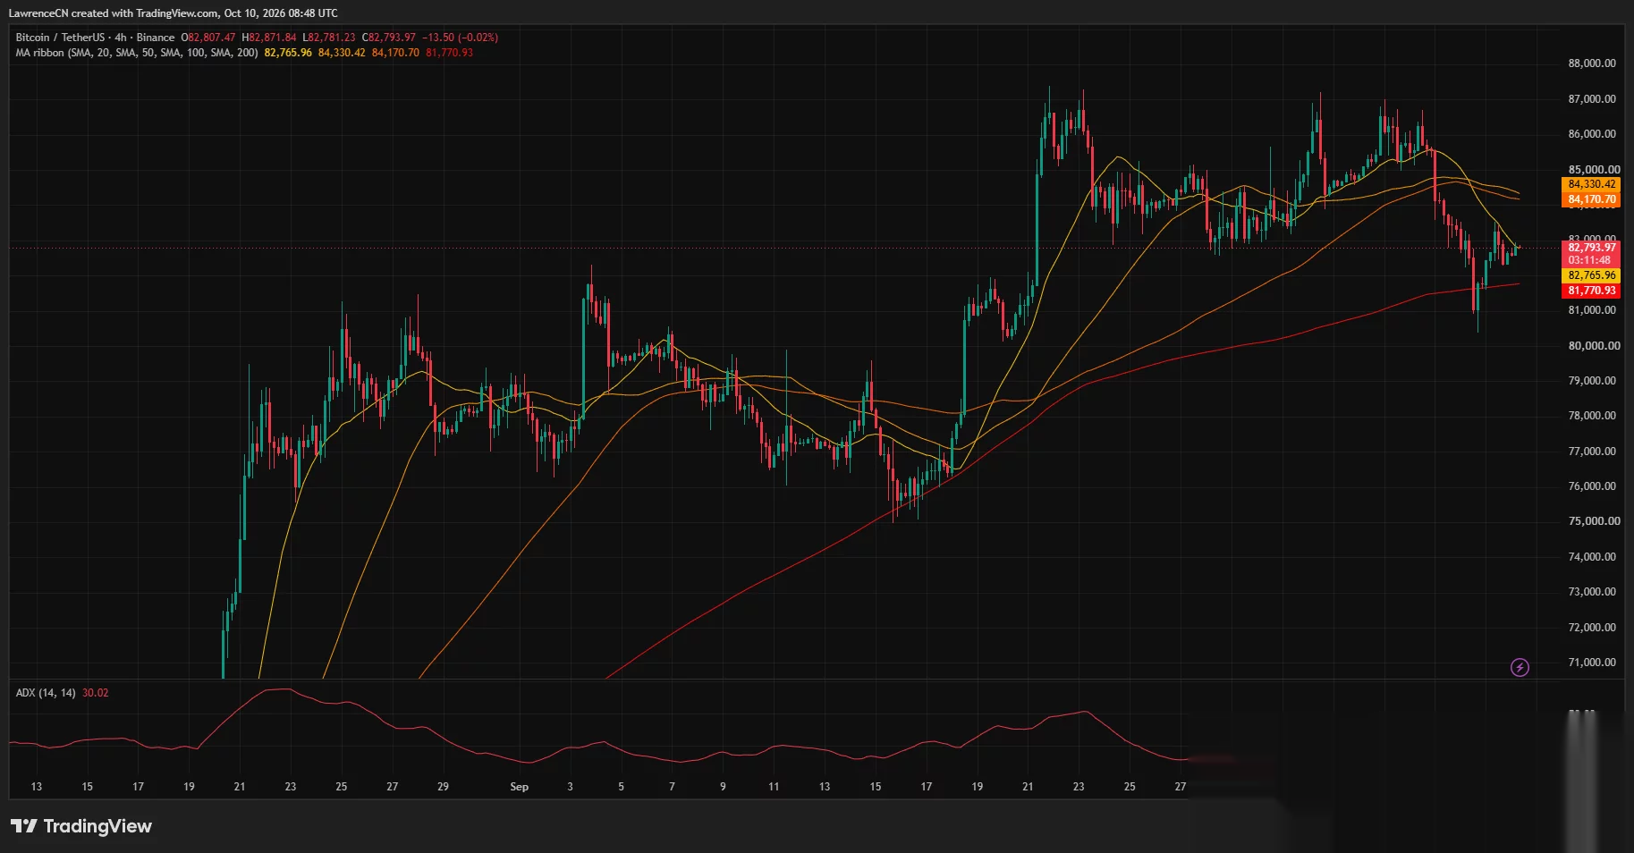Click the 87,000.00 price scale label
The image size is (1634, 853).
pos(1592,99)
